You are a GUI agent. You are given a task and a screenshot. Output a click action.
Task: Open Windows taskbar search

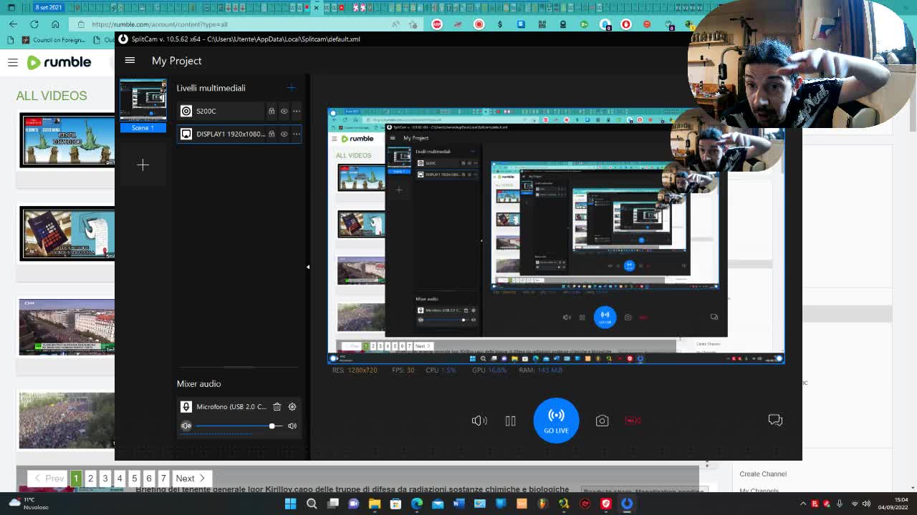[312, 504]
